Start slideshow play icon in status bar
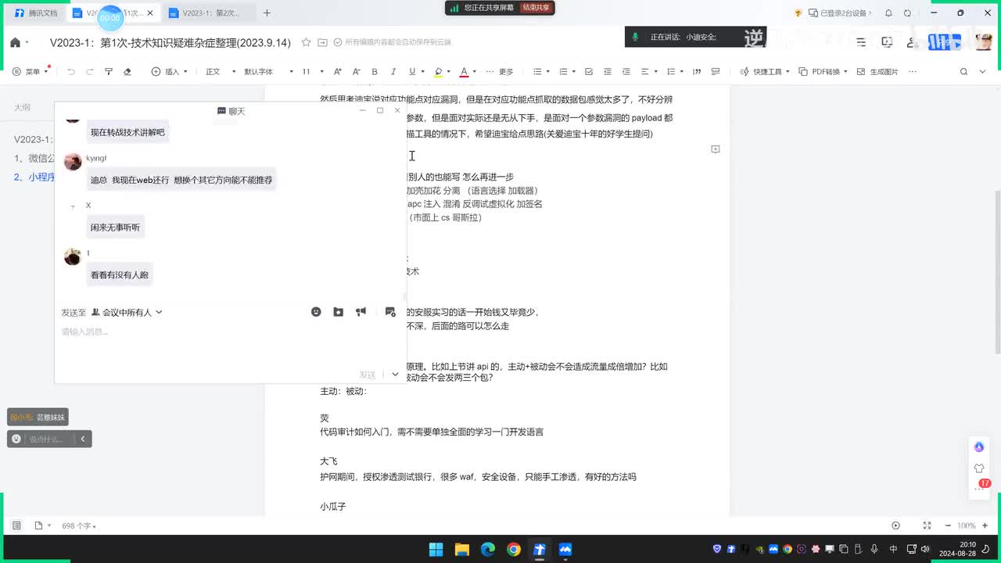 point(895,525)
